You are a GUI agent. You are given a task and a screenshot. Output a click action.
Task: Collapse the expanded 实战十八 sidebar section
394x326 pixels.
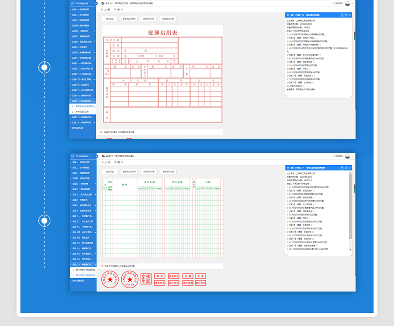coord(82,100)
